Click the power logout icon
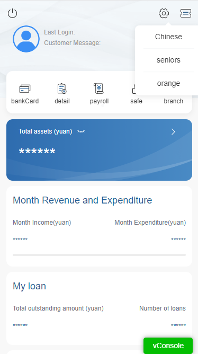The image size is (198, 354). click(12, 13)
